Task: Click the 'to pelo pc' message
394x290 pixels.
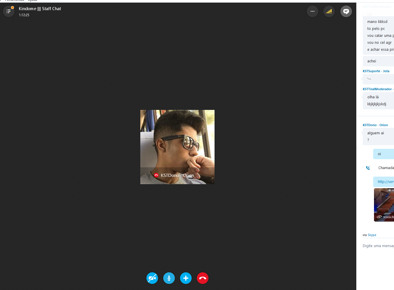Action: point(376,29)
